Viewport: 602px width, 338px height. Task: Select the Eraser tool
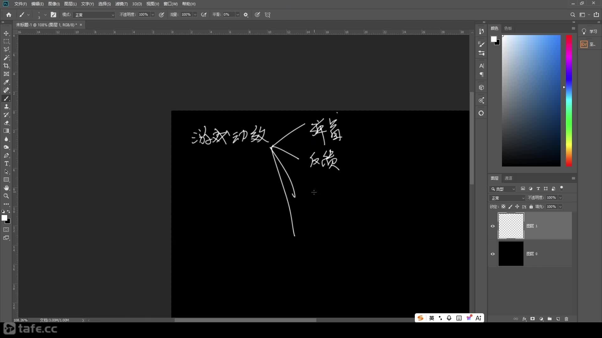(6, 123)
